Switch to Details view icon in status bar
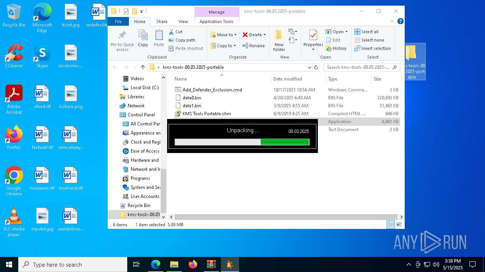Image resolution: width=485 pixels, height=272 pixels. (x=390, y=224)
